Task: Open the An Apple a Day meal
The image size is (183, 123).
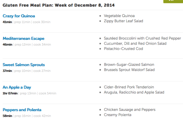Action: [17, 87]
